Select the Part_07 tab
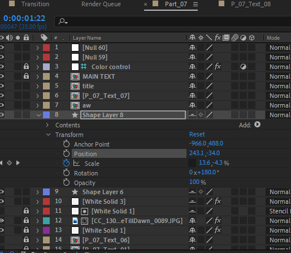This screenshot has height=253, width=291. coord(176,4)
